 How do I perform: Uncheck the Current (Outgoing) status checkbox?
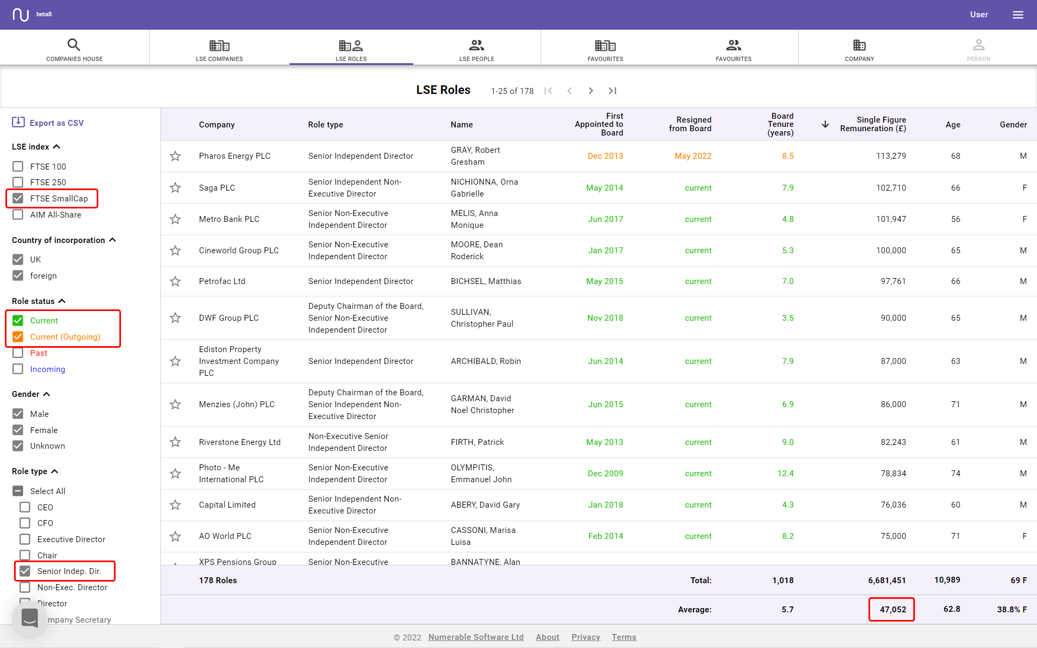(18, 336)
